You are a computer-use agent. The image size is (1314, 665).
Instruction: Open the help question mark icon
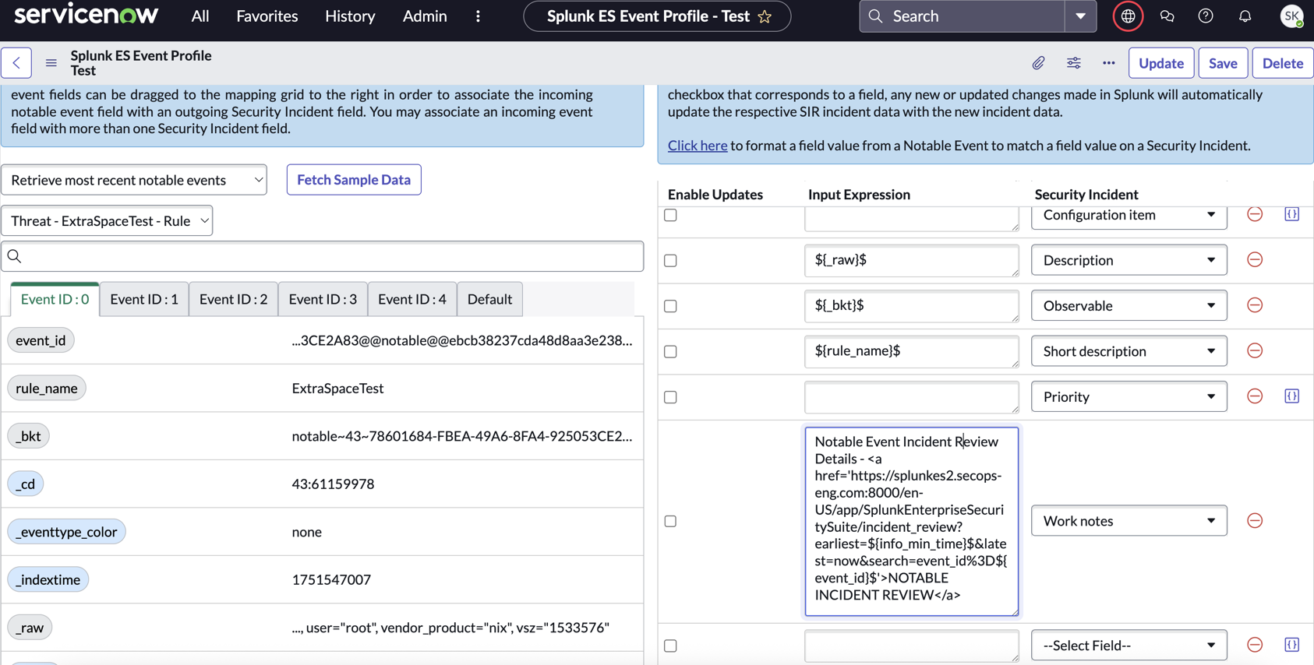coord(1206,16)
